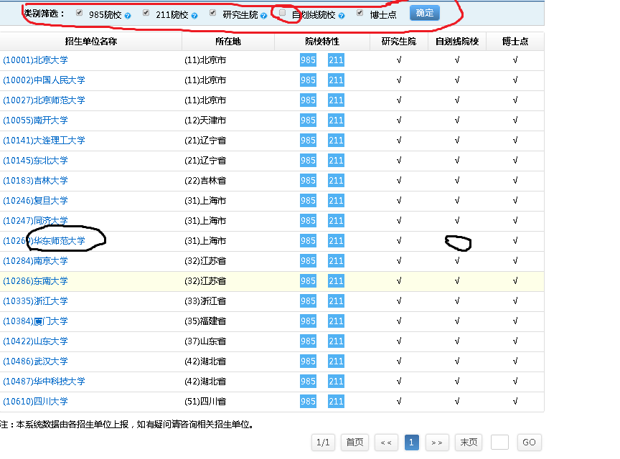Screen dimensions: 620x459
Task: Open (10486)武汉大学 link
Action: (35, 361)
